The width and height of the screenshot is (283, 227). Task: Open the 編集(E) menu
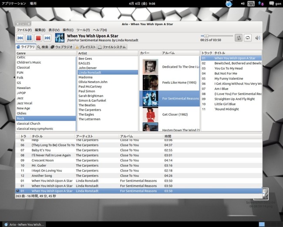click(x=40, y=30)
